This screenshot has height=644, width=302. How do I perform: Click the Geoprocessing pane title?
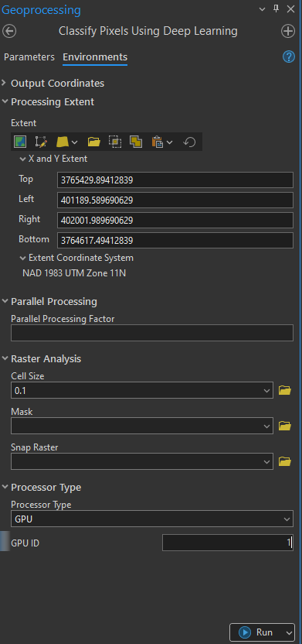41,9
